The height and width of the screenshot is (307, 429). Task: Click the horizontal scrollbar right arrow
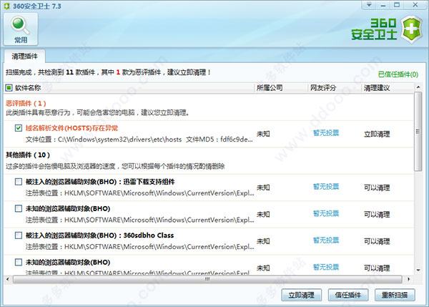[408, 279]
